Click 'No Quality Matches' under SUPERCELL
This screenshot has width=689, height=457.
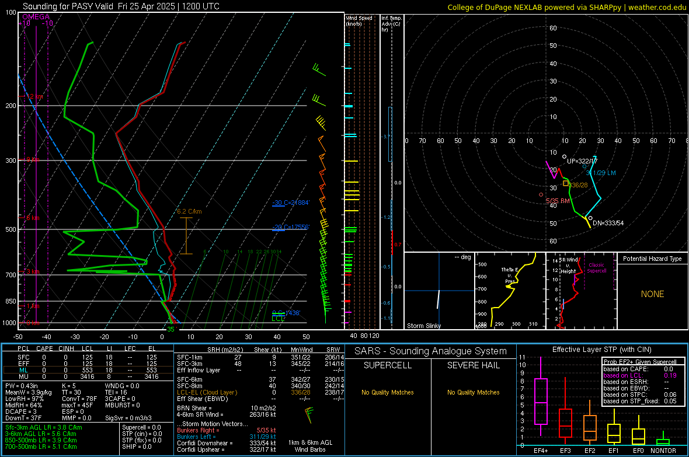point(388,392)
